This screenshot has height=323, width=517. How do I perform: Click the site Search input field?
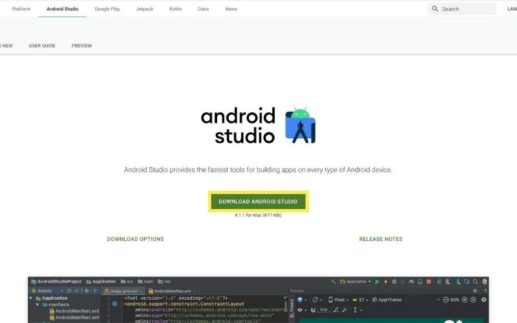click(462, 9)
